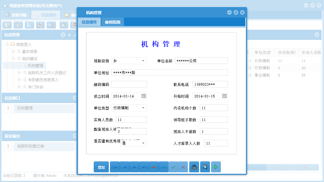
Task: Advance to the next record
Action: click(134, 167)
